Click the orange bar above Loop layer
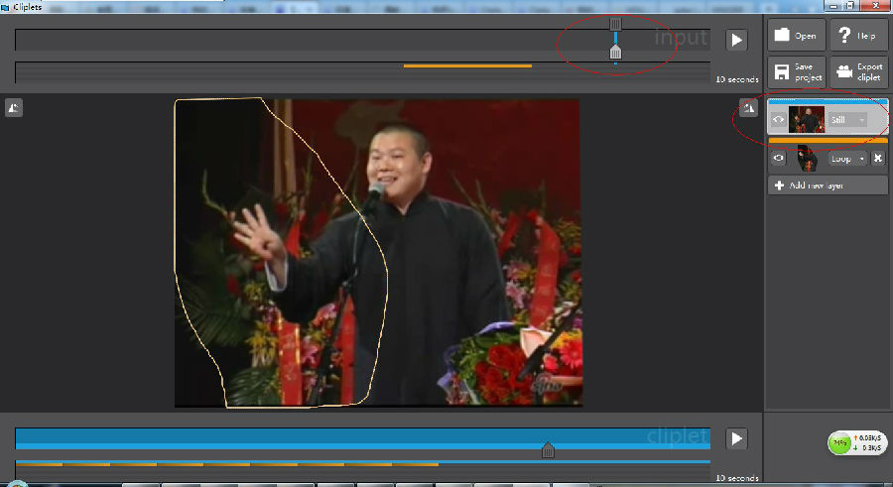The height and width of the screenshot is (487, 893). (x=828, y=140)
